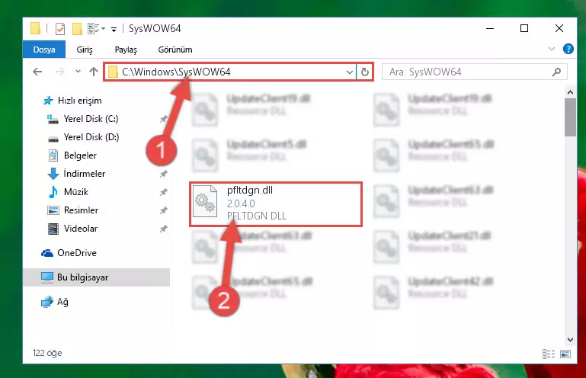Go up one folder level with up arrow
The image size is (586, 378).
(94, 72)
